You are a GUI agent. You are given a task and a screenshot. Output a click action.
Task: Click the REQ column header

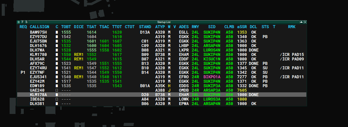click(x=23, y=27)
